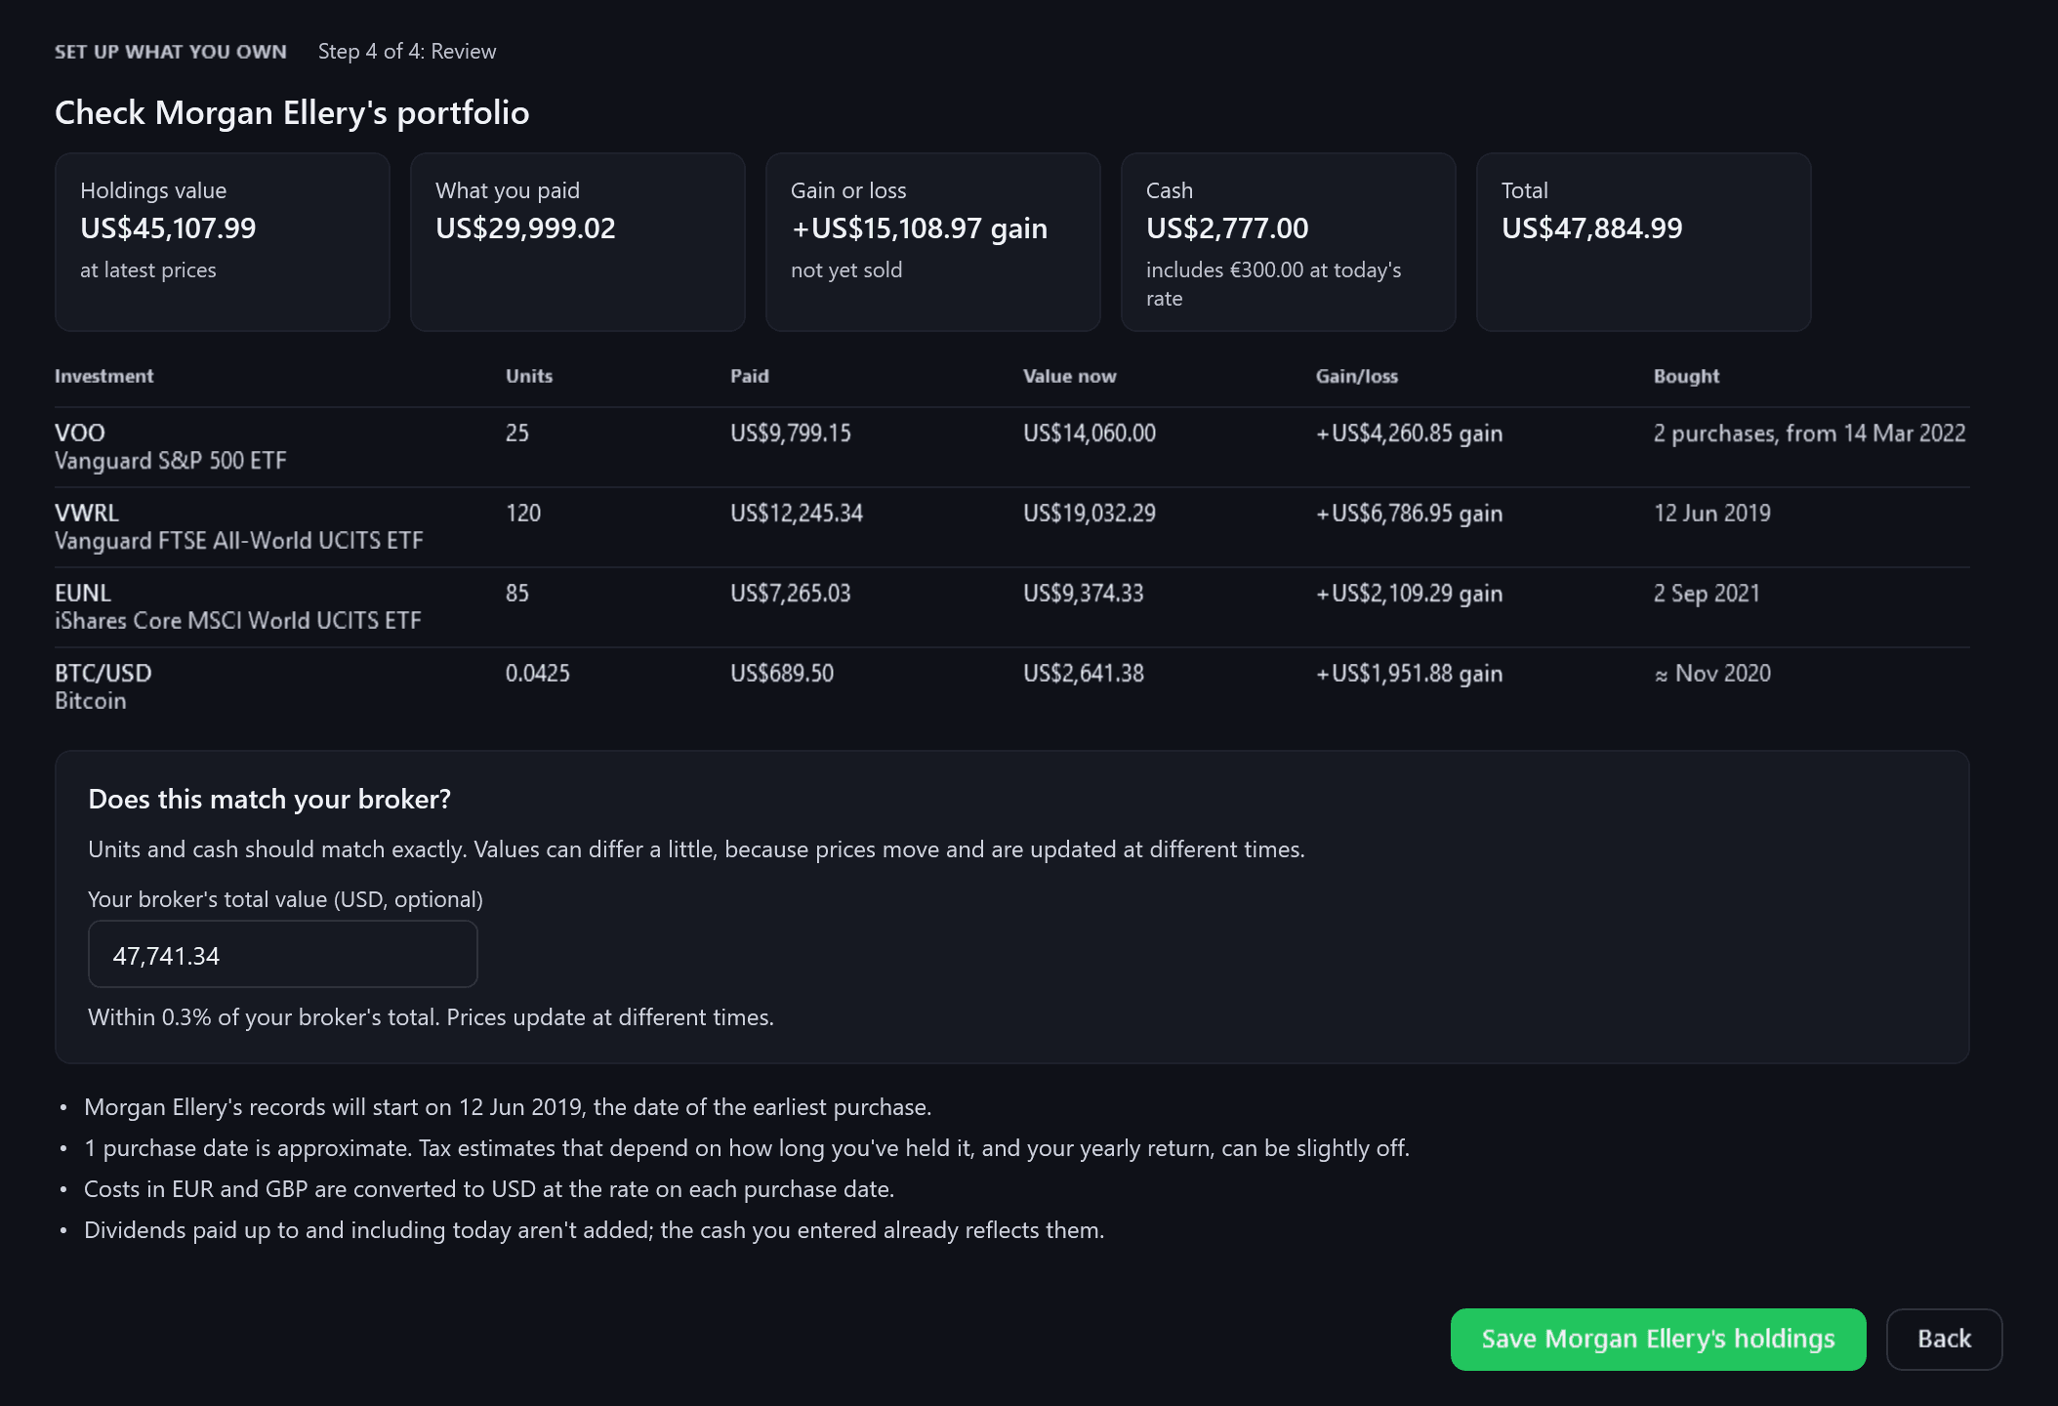Click the Investment column header
The height and width of the screenshot is (1406, 2058).
tap(104, 376)
